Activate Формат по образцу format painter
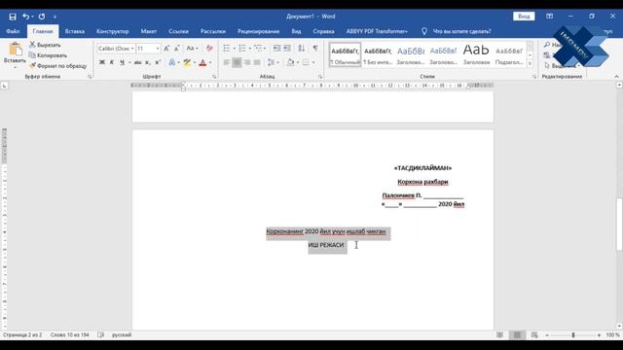Image resolution: width=623 pixels, height=350 pixels. pos(58,65)
